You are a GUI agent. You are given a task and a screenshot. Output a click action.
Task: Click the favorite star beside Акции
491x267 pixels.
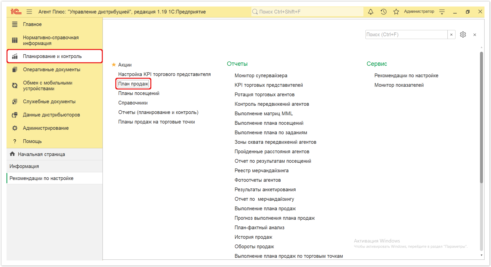(114, 65)
